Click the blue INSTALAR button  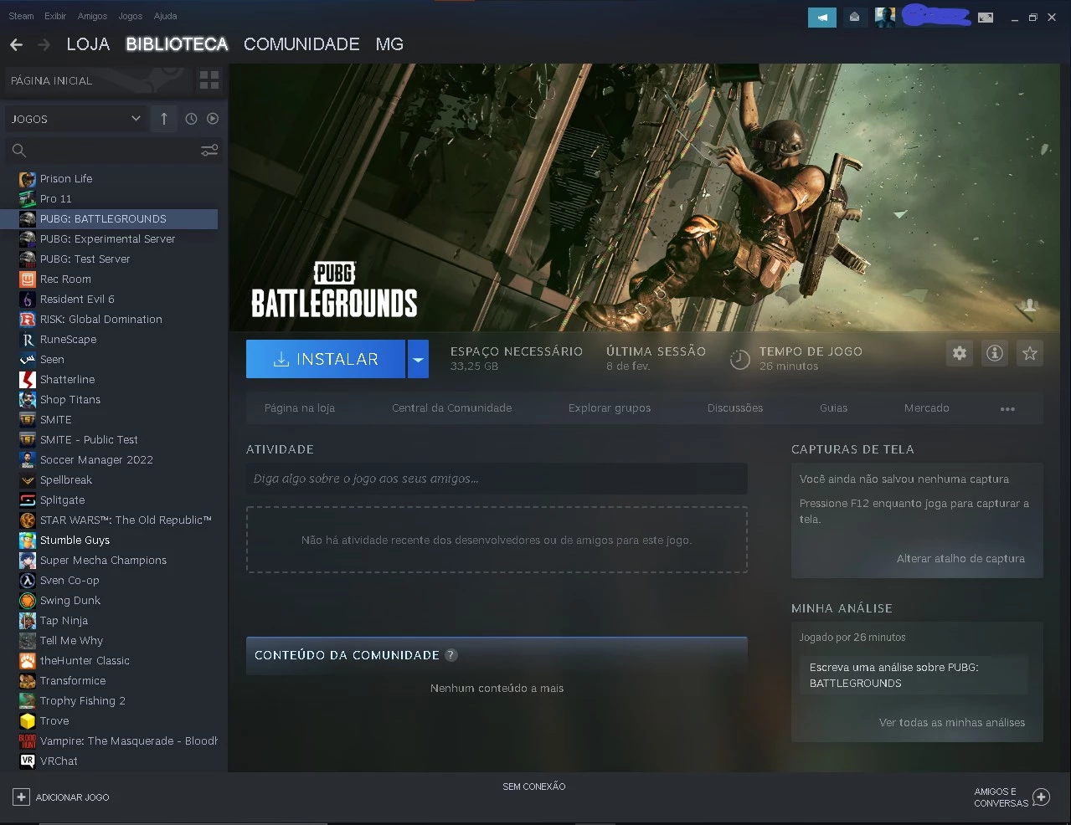pyautogui.click(x=326, y=359)
